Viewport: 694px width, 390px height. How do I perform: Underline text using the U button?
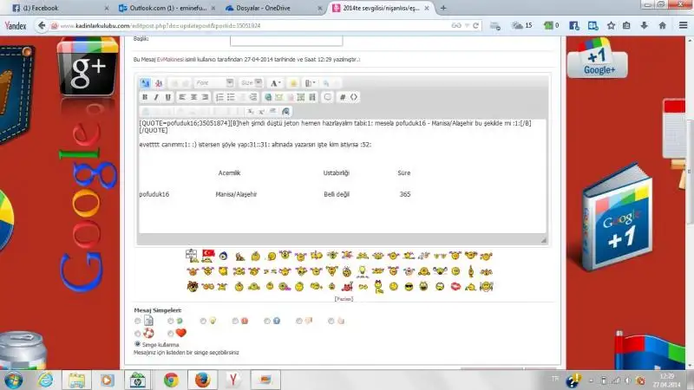(168, 97)
